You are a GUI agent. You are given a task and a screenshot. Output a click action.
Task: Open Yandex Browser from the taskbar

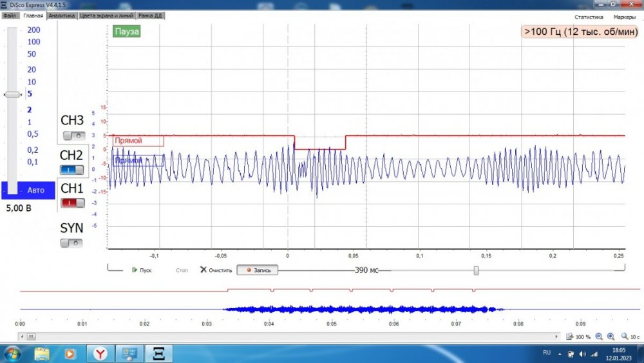(101, 353)
